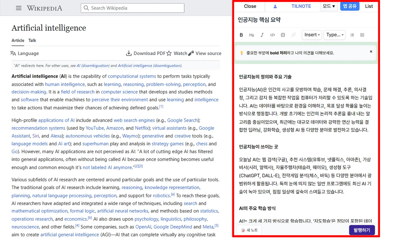Image resolution: width=400 pixels, height=250 pixels.
Task: Follow the human intelligence link
Action: [65, 84]
